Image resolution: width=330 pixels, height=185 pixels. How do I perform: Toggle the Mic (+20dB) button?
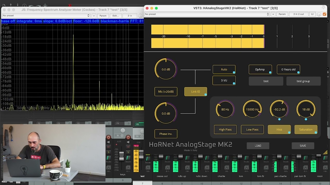click(166, 91)
